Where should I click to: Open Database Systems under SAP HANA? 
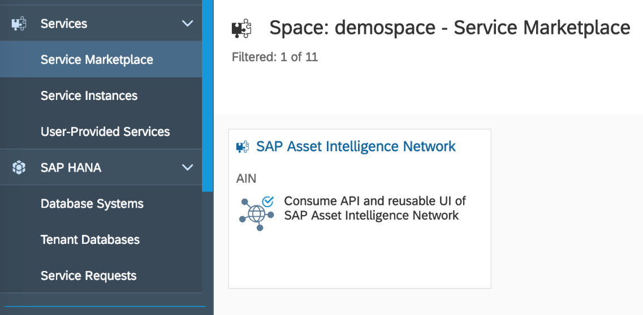tap(92, 204)
